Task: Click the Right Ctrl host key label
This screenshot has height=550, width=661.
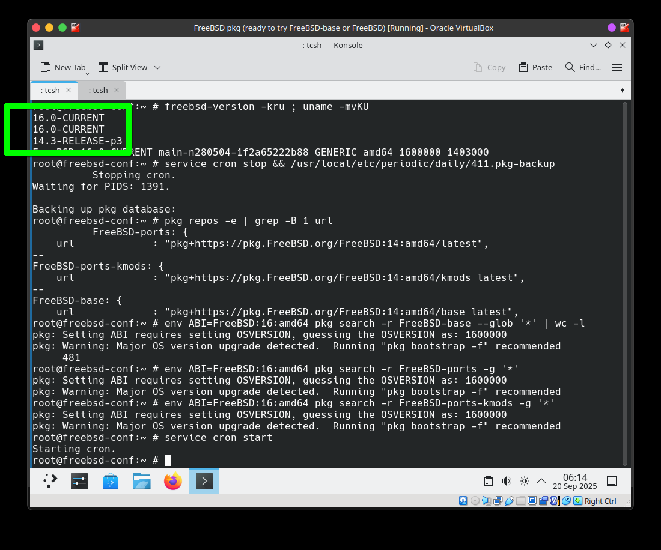Action: pyautogui.click(x=600, y=501)
